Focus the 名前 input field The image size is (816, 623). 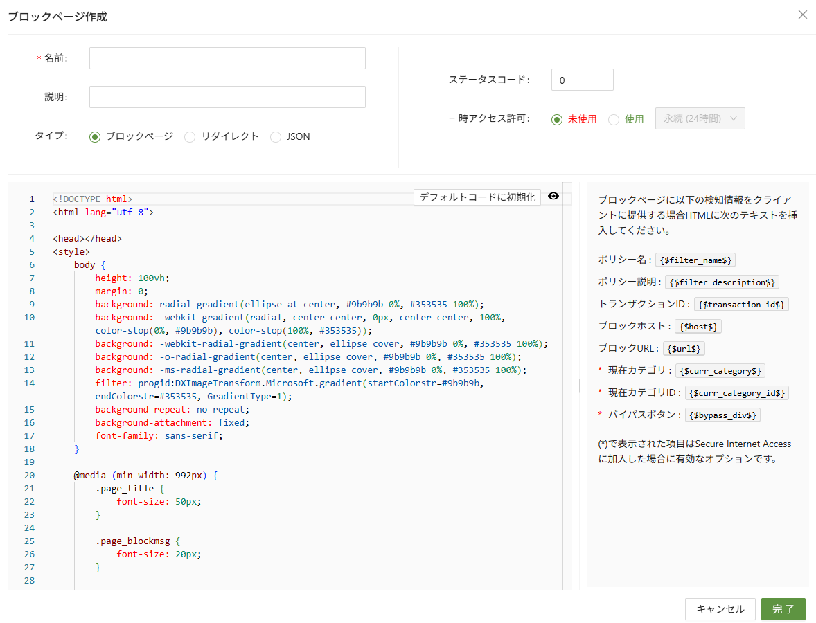[x=227, y=59]
